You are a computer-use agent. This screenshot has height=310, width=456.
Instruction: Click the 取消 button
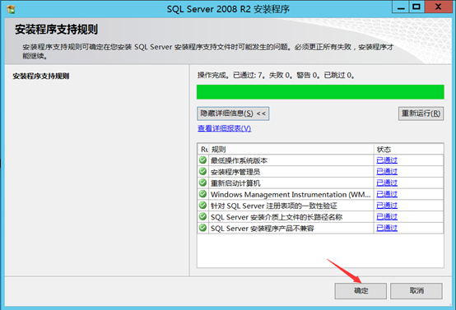click(416, 291)
